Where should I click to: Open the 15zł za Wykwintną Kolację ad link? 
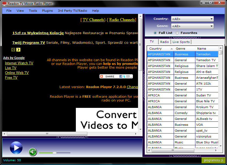38,33
